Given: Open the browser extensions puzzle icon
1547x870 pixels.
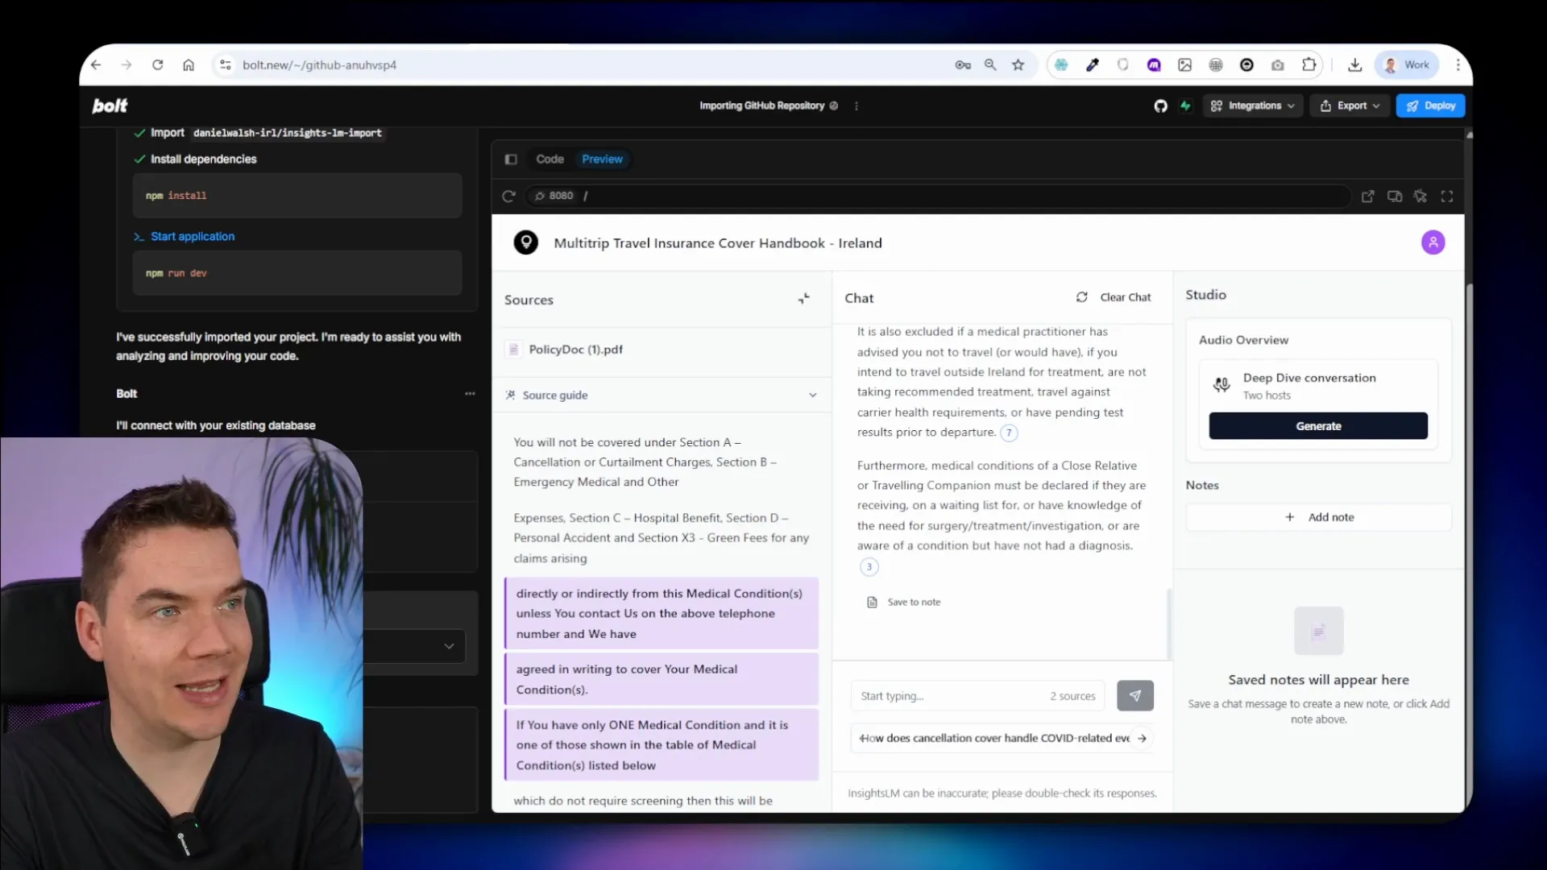Looking at the screenshot, I should pos(1309,65).
